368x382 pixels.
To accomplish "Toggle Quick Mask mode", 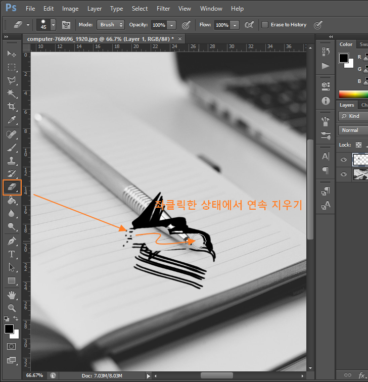I will pyautogui.click(x=11, y=347).
